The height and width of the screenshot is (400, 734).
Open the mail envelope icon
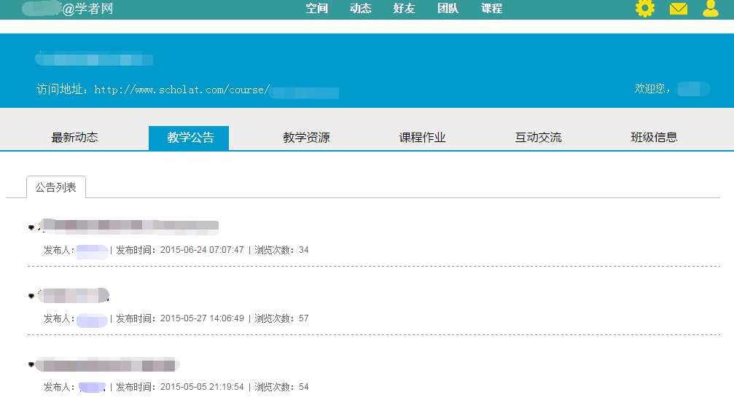point(679,9)
